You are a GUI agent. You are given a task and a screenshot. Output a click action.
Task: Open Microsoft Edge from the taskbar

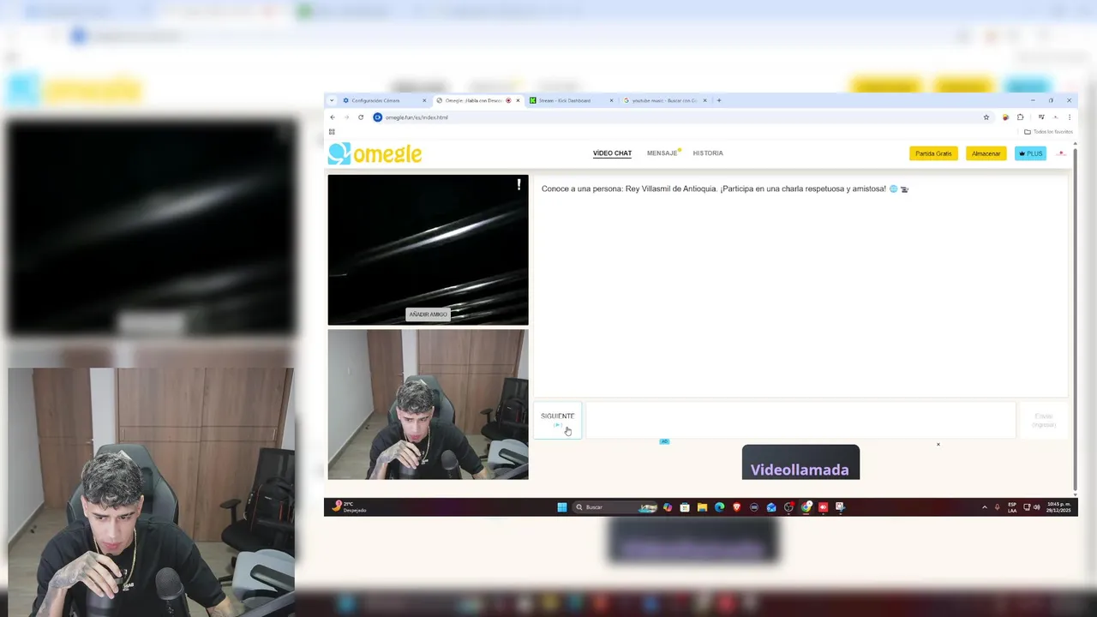[x=719, y=507]
